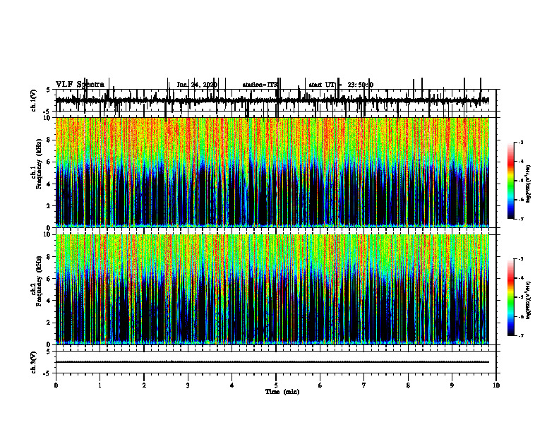
Task: Click time axis tick label "8"
Action: 408,385
